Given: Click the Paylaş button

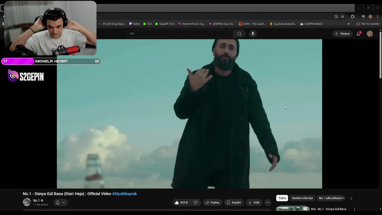Looking at the screenshot, I should tap(212, 202).
